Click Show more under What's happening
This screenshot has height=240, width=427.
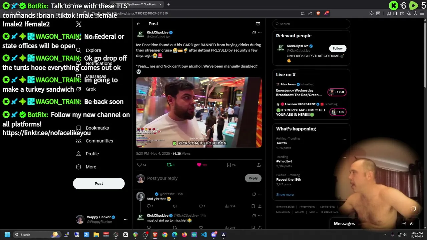point(285,195)
